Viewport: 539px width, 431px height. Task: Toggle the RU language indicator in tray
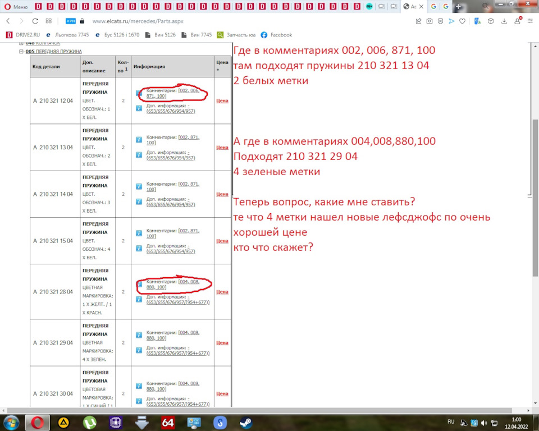pos(451,421)
